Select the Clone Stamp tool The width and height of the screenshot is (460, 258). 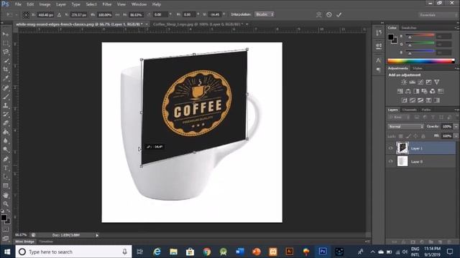pos(6,105)
